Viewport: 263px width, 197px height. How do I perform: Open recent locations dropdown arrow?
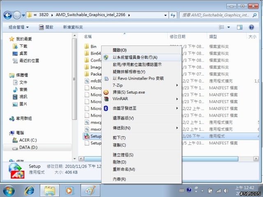tap(23, 15)
